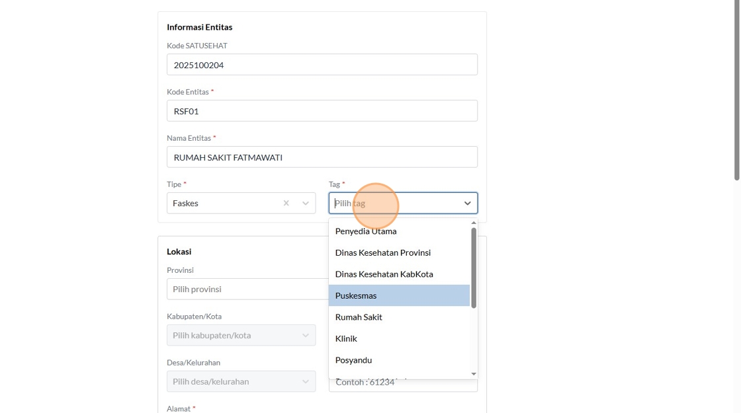Click the Nama Entitas input field

click(x=322, y=157)
